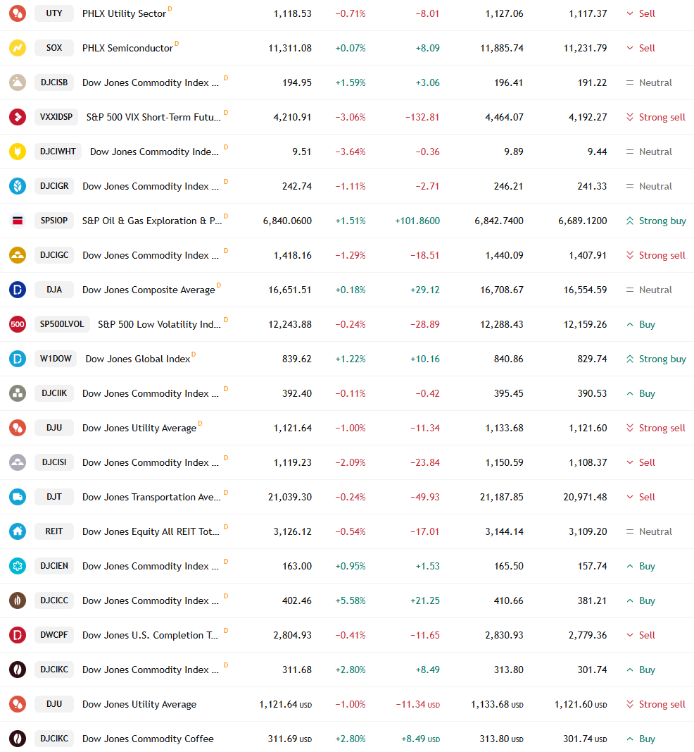694x752 pixels.
Task: Click the Buy arrow icon in SP500LVOL row
Action: click(x=630, y=324)
